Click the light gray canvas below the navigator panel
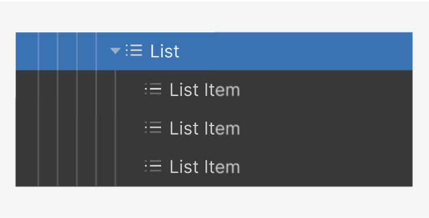This screenshot has height=218, width=429. (215, 202)
